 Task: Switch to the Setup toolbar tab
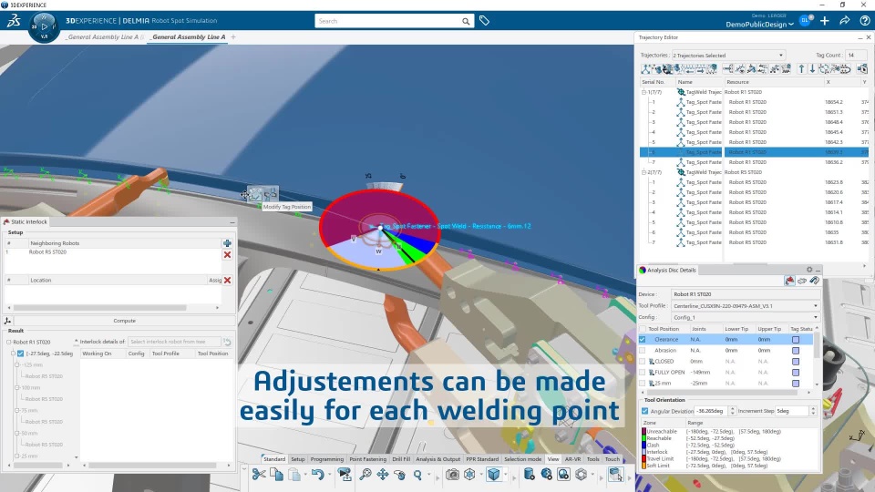point(298,459)
